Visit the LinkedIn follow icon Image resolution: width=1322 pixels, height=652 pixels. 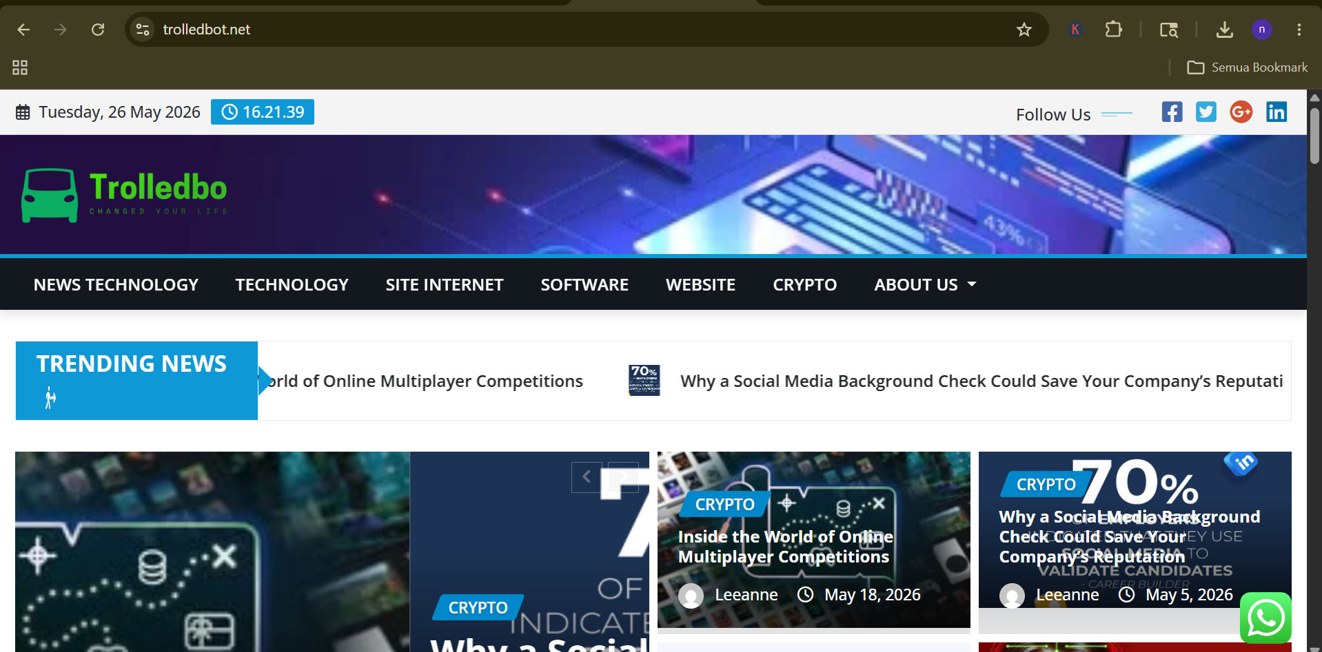tap(1277, 112)
